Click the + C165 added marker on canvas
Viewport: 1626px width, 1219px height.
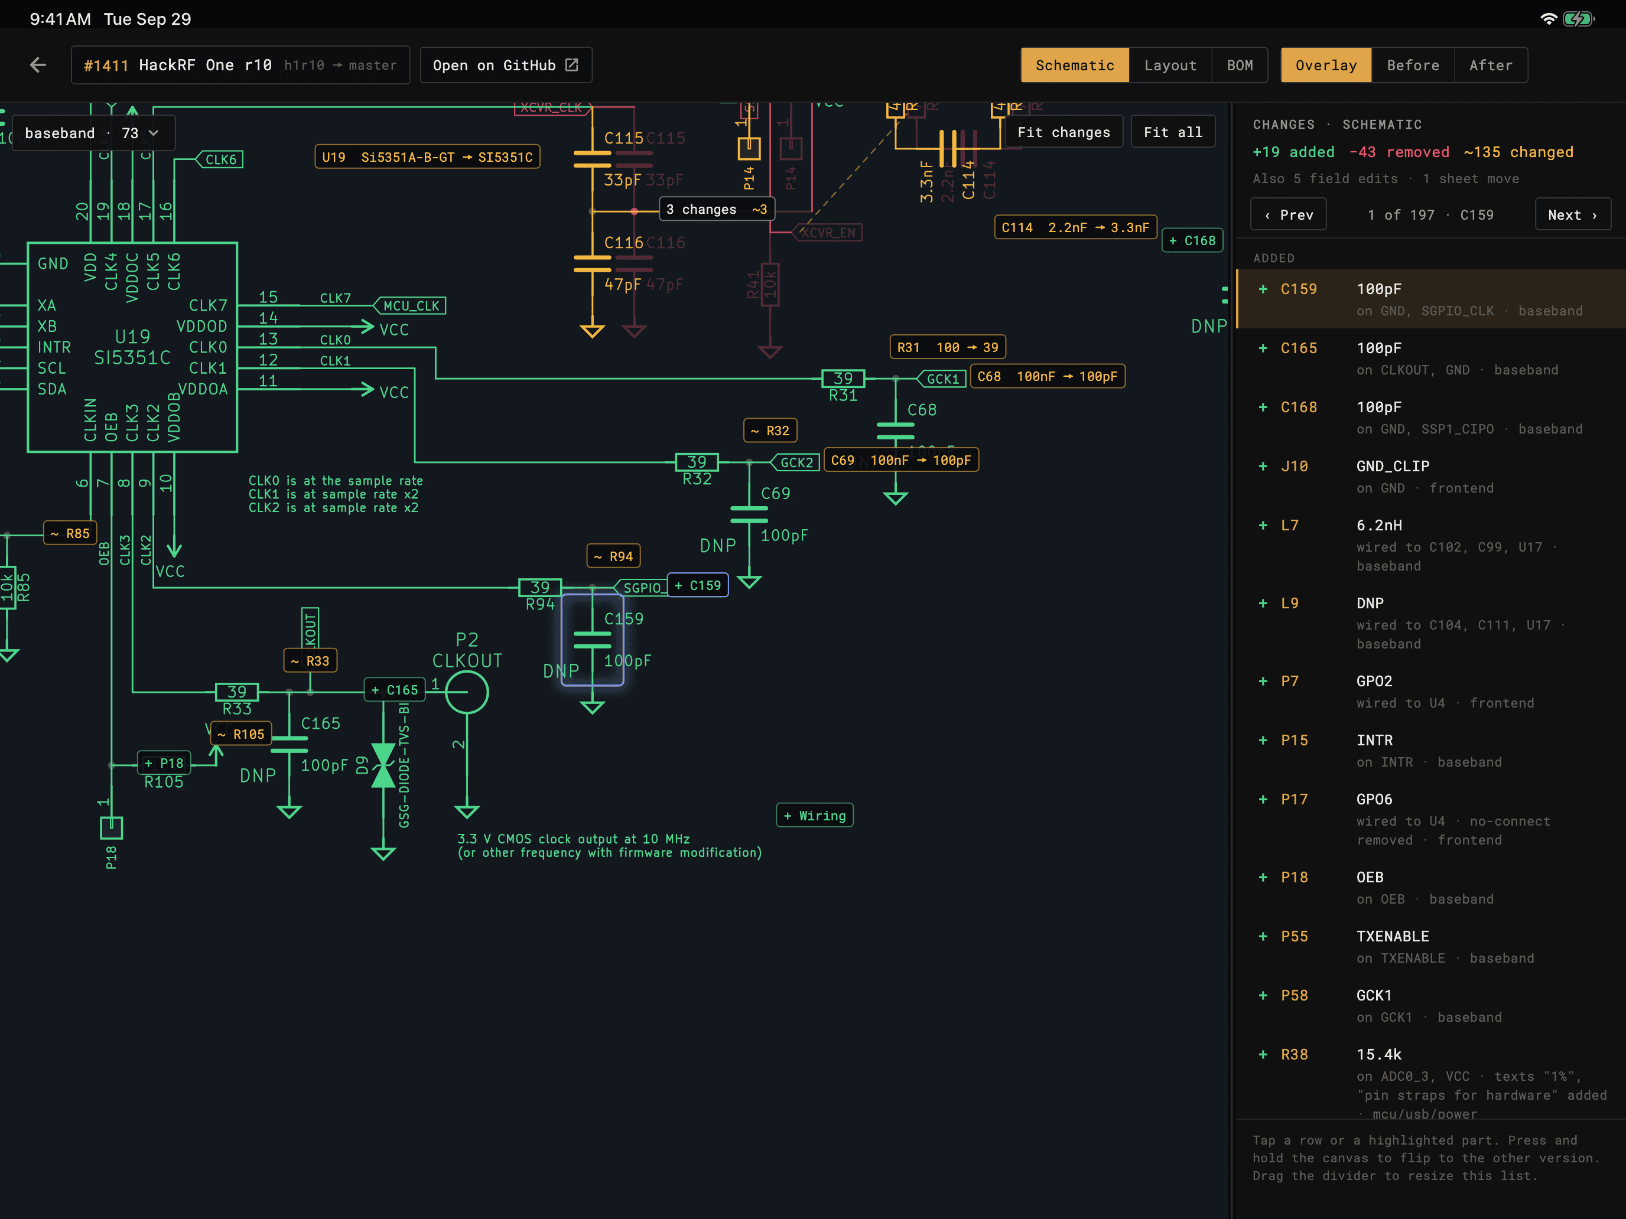click(395, 689)
